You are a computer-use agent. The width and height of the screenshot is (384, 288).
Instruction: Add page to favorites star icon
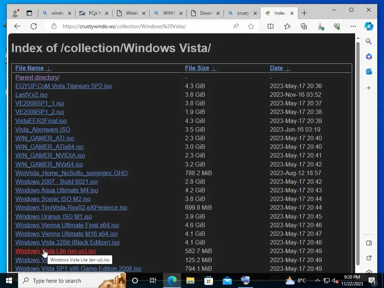tap(251, 26)
